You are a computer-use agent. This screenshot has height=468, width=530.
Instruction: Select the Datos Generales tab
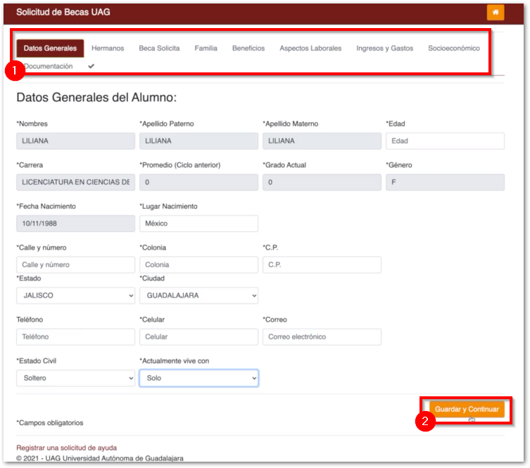(50, 48)
